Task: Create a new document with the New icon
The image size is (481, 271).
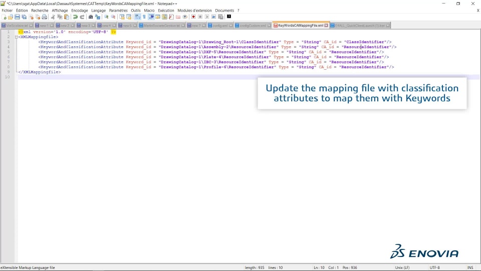Action: (5, 17)
